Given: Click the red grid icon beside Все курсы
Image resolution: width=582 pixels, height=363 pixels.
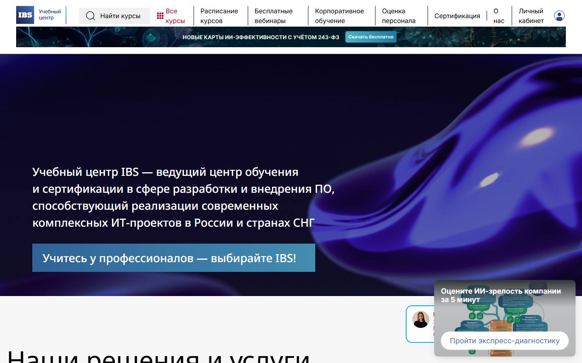Looking at the screenshot, I should tap(160, 16).
